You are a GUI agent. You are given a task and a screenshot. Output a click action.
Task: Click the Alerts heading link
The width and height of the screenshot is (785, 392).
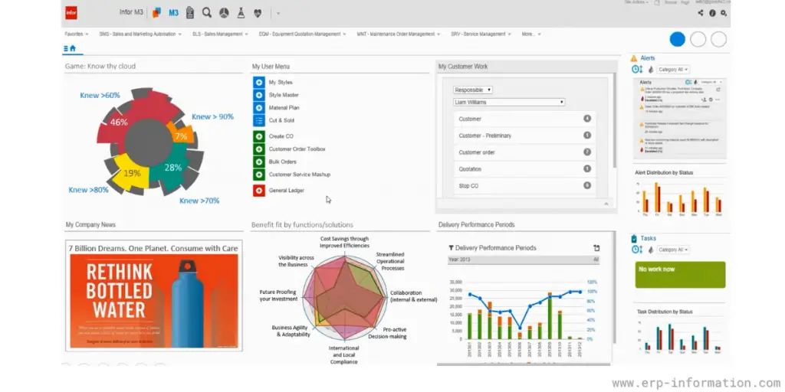tap(647, 58)
